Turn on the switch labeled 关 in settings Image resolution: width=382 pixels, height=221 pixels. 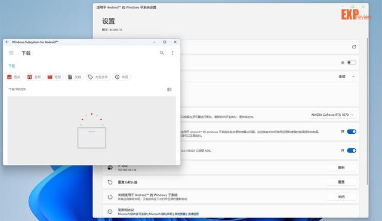[x=352, y=63]
